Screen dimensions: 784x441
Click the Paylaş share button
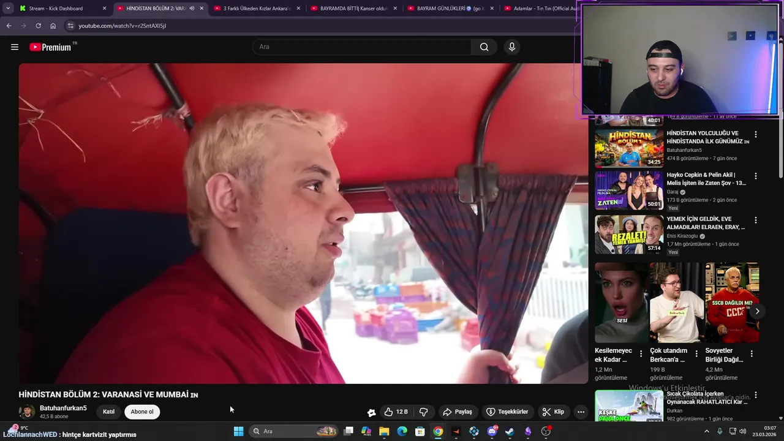(458, 412)
